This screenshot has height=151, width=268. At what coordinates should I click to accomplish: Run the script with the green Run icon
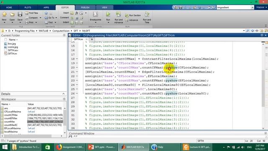(108, 14)
